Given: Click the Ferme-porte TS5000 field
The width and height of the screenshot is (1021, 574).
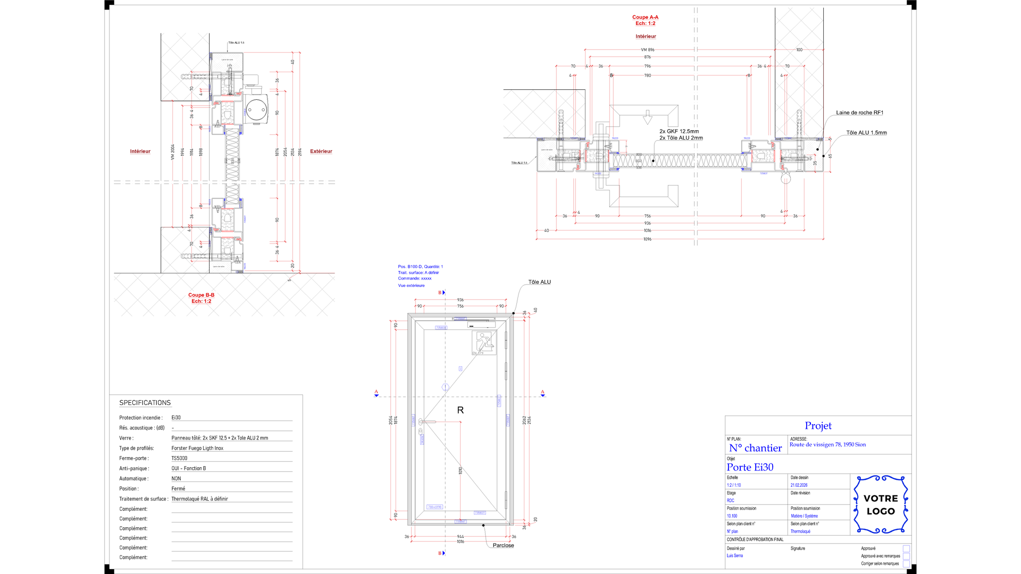Looking at the screenshot, I should click(179, 458).
